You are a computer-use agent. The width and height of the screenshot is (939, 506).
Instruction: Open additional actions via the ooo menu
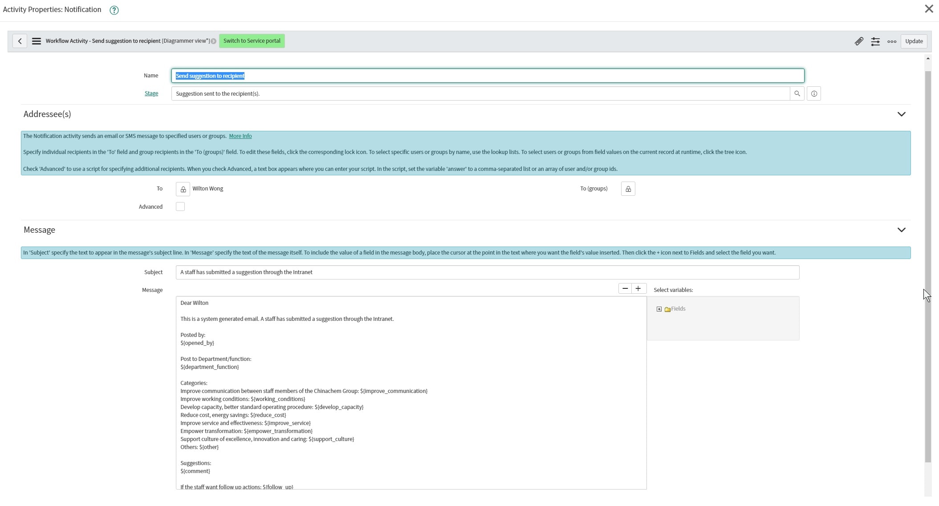[891, 41]
